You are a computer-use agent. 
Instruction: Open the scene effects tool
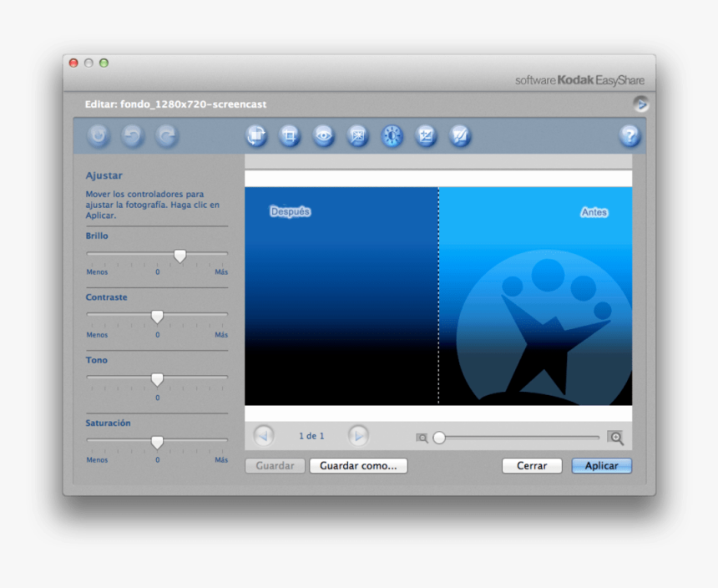coord(357,135)
